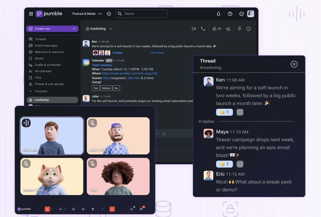Open the meet.pumble.com meeting link

(130, 73)
